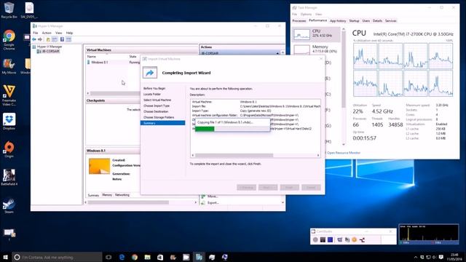Image resolution: width=466 pixels, height=262 pixels.
Task: Toggle the action pane icon in Hyper-V toolbar
Action: tap(68, 39)
